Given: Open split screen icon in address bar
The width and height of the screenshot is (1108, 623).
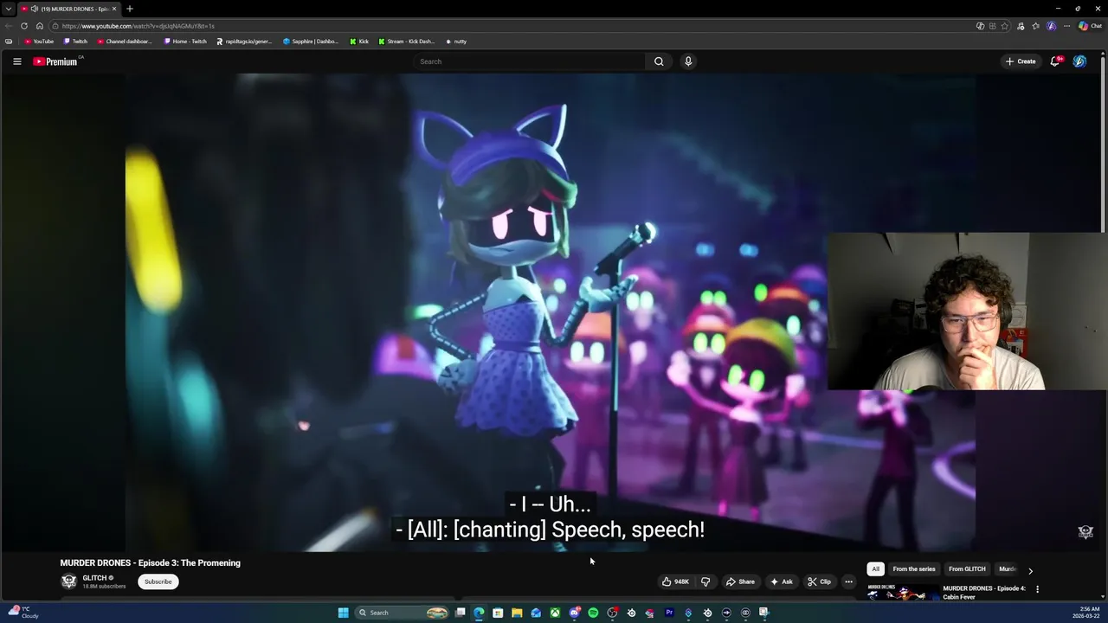Looking at the screenshot, I should tap(992, 26).
